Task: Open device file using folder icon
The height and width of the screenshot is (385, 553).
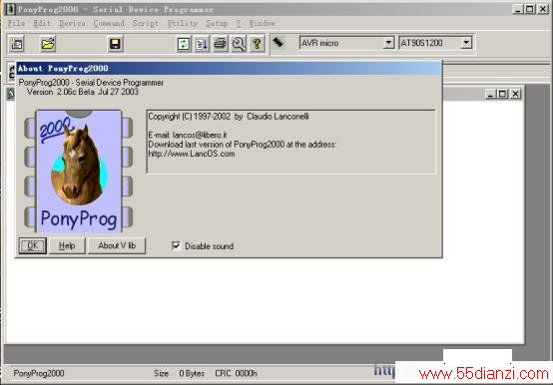Action: pos(48,44)
